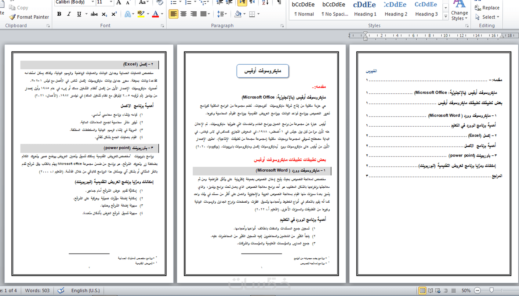
Task: Apply yellow text highlight color
Action: click(x=141, y=14)
